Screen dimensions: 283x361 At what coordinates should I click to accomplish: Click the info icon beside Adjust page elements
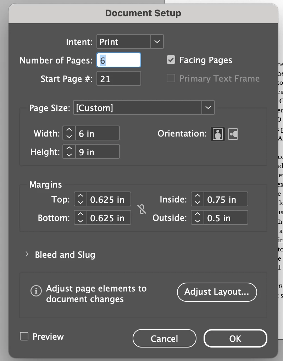[x=36, y=291]
